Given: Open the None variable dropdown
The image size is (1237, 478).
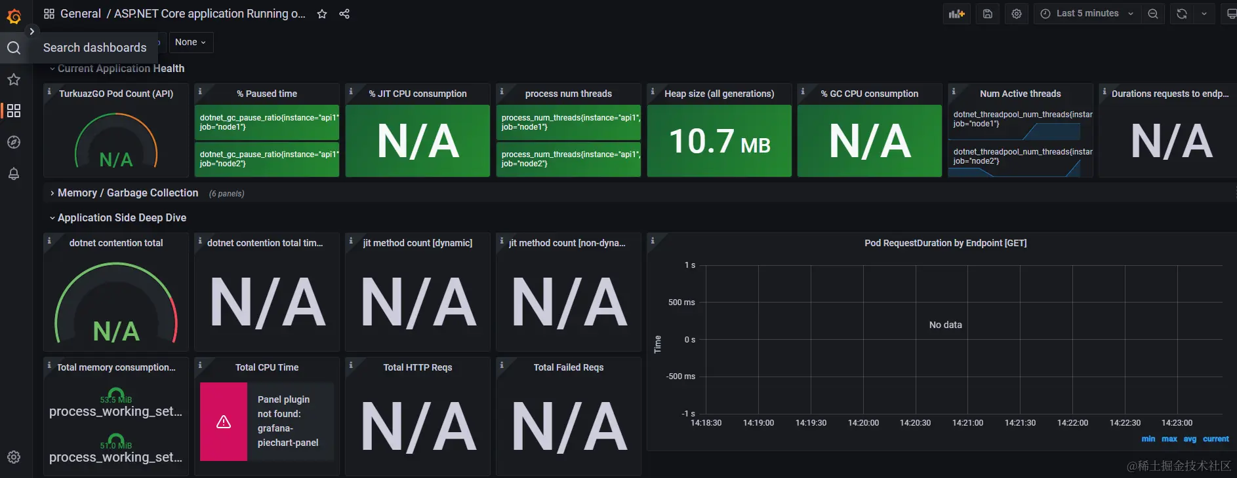Looking at the screenshot, I should pos(190,42).
